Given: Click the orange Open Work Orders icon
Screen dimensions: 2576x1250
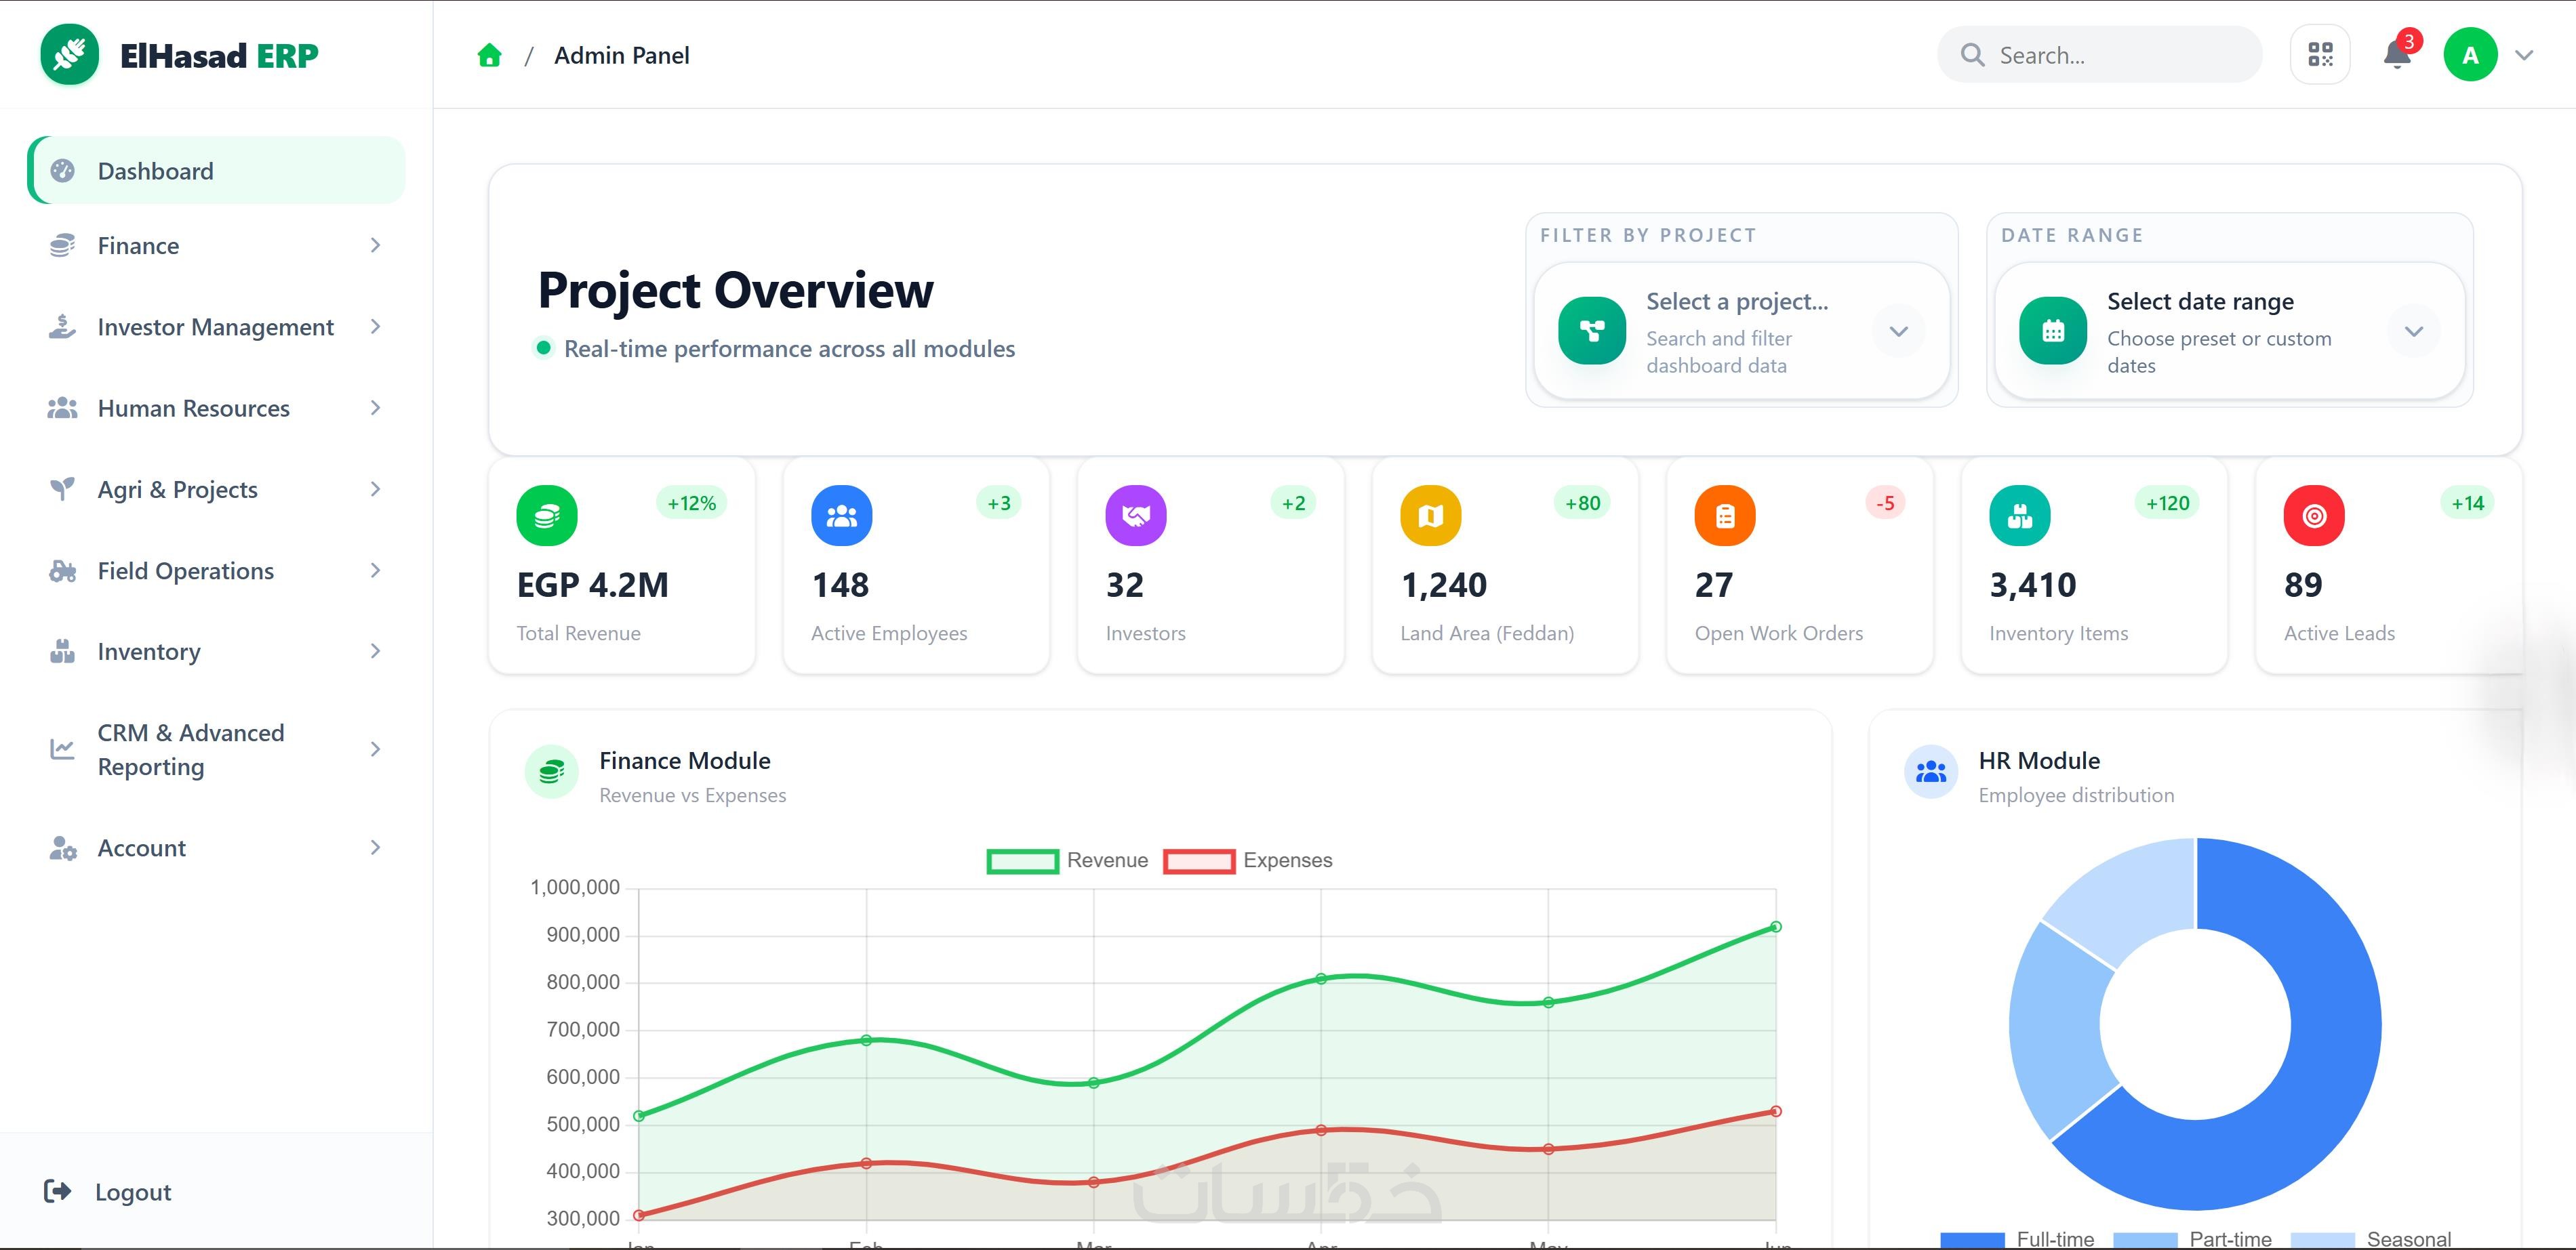Looking at the screenshot, I should point(1724,516).
